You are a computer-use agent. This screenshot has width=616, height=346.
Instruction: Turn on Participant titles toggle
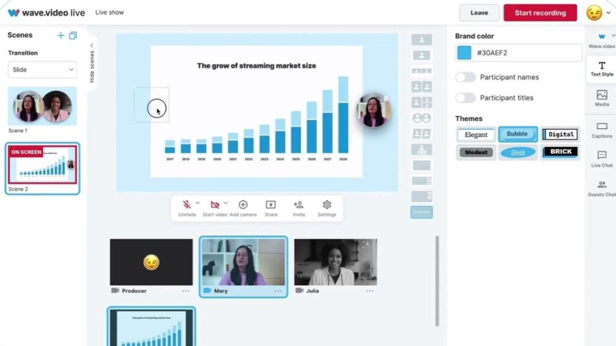coord(466,98)
